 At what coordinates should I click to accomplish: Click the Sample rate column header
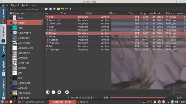(x=156, y=13)
